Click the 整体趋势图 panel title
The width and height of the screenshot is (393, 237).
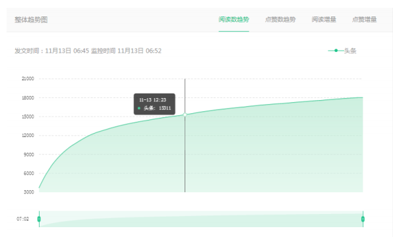point(31,20)
